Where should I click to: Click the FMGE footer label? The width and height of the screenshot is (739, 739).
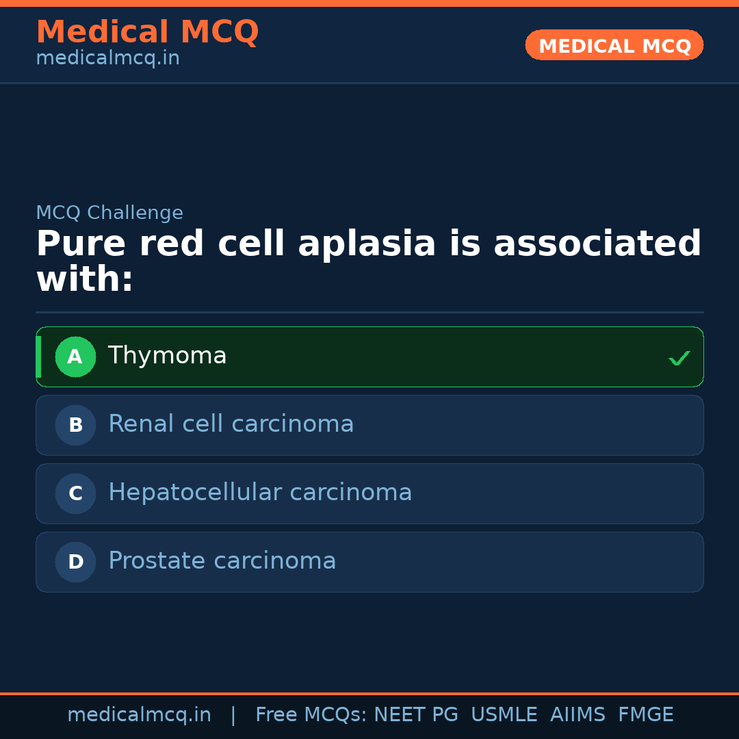645,715
